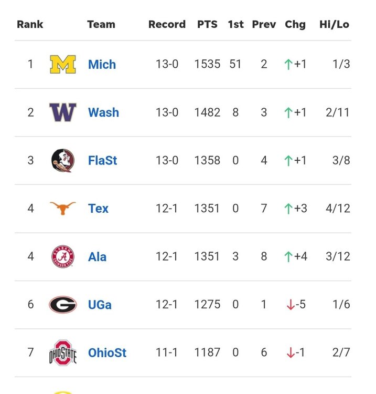Open the OhioSt team link
The height and width of the screenshot is (394, 376).
pyautogui.click(x=107, y=353)
